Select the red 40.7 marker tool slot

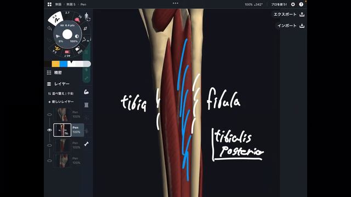click(x=67, y=53)
